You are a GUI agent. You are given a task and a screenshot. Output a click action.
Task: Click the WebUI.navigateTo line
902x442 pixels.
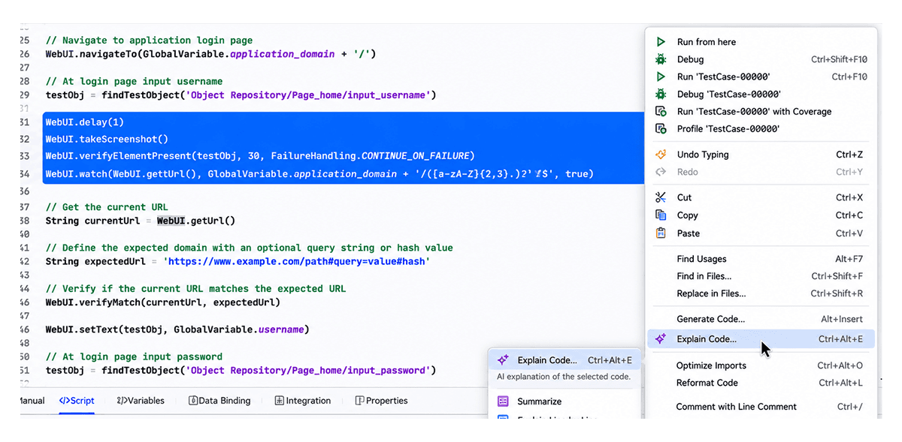pyautogui.click(x=210, y=54)
